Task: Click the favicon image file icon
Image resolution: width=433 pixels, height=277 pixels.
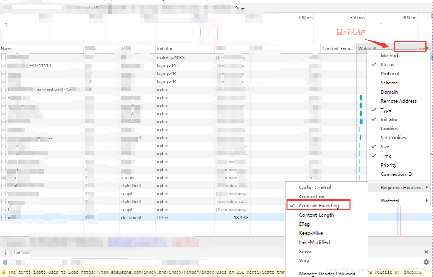Action: click(3, 178)
